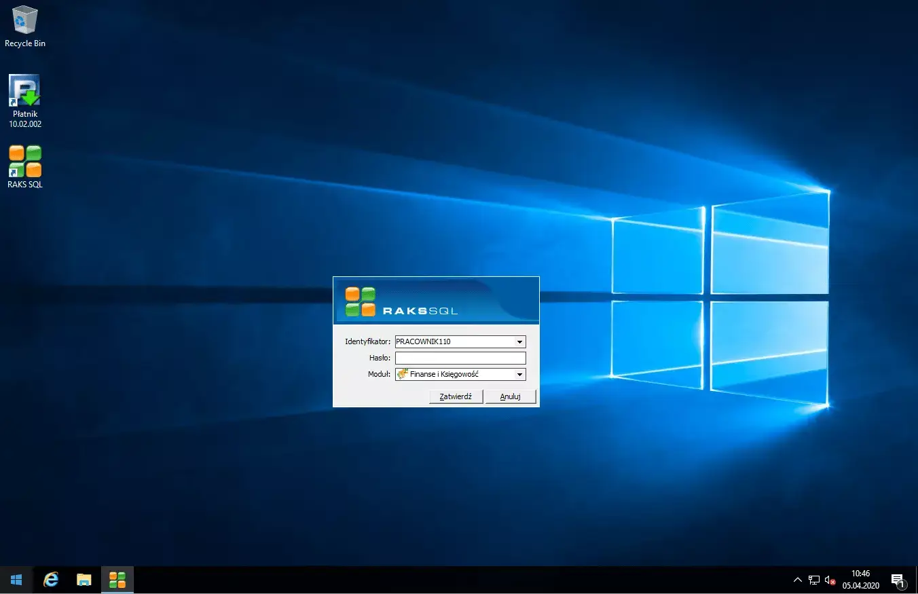Image resolution: width=918 pixels, height=594 pixels.
Task: Launch Internet Explorer from the taskbar
Action: pyautogui.click(x=51, y=580)
